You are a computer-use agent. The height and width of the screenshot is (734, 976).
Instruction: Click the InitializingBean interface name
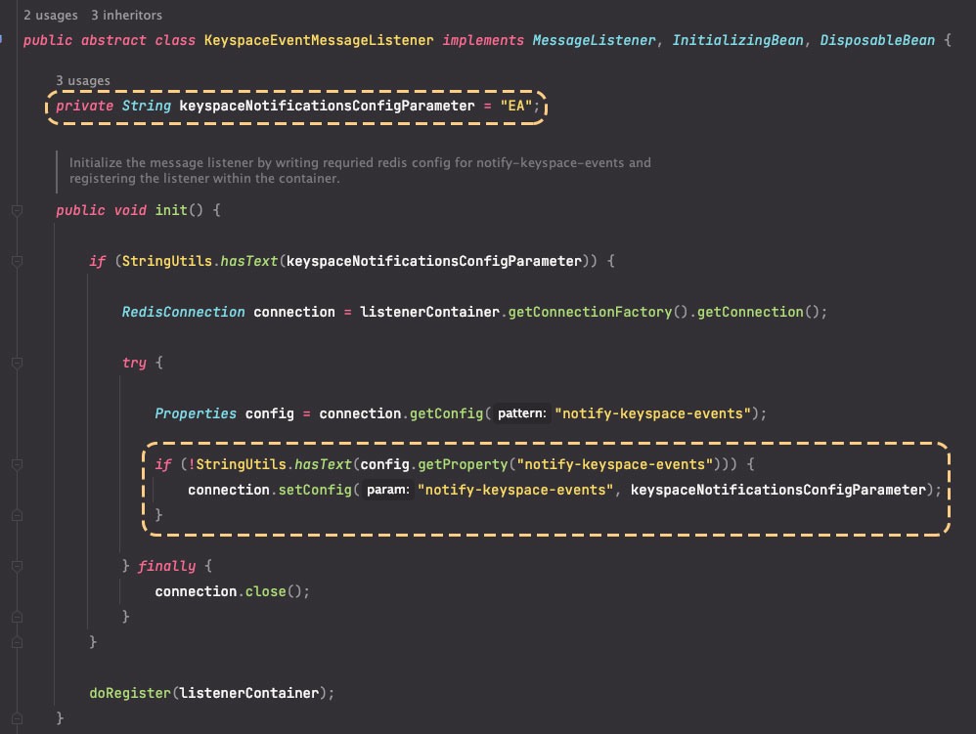pos(737,40)
